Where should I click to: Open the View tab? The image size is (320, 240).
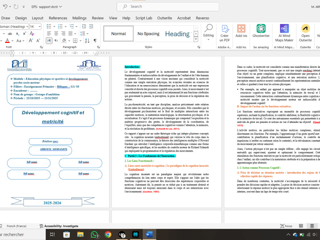[x=113, y=18]
